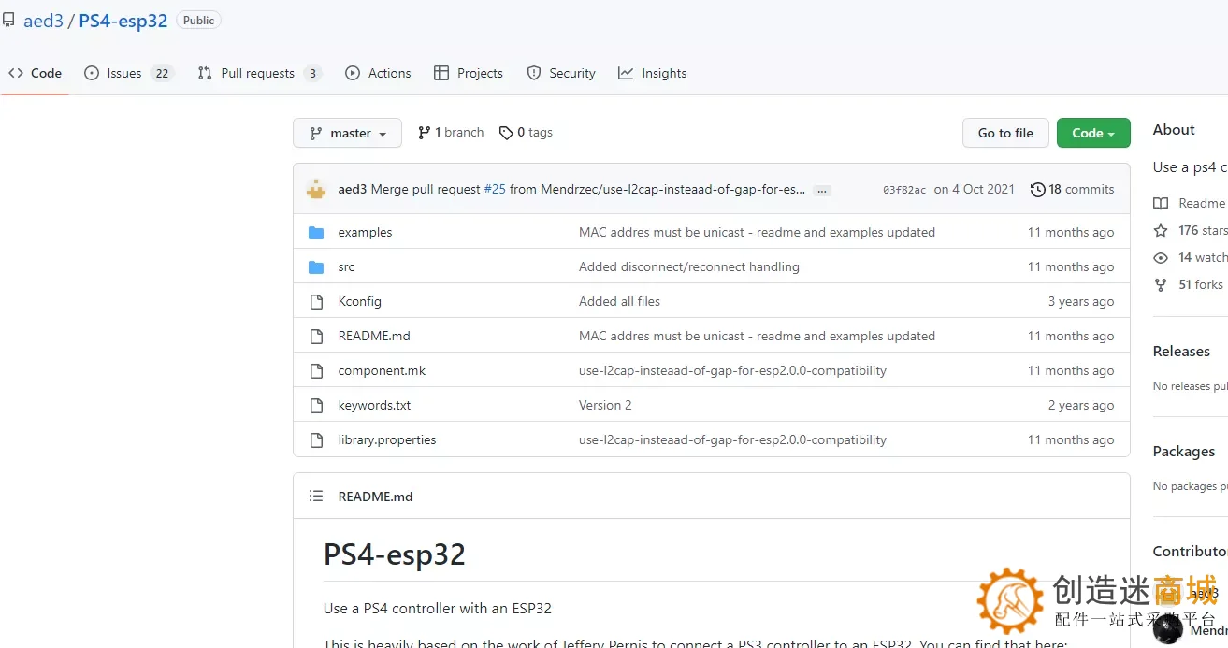This screenshot has height=648, width=1228.
Task: Open the library.properties file
Action: pyautogui.click(x=387, y=439)
